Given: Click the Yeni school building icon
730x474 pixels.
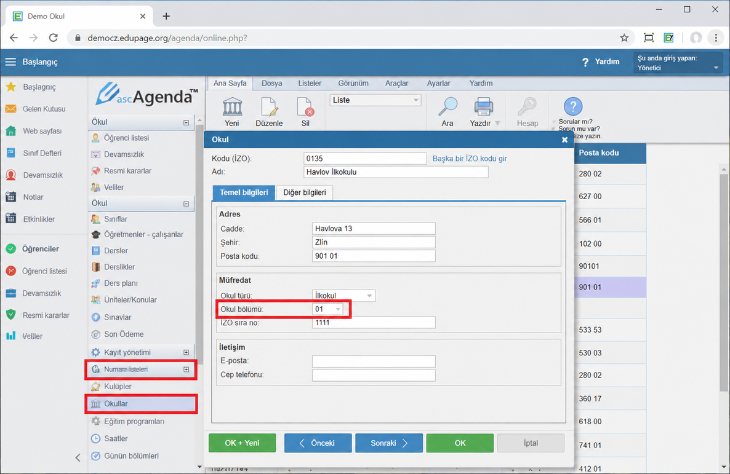Looking at the screenshot, I should click(232, 106).
